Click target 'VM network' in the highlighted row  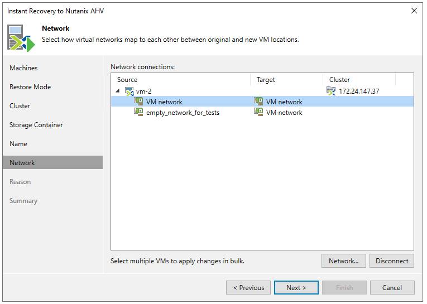(284, 102)
